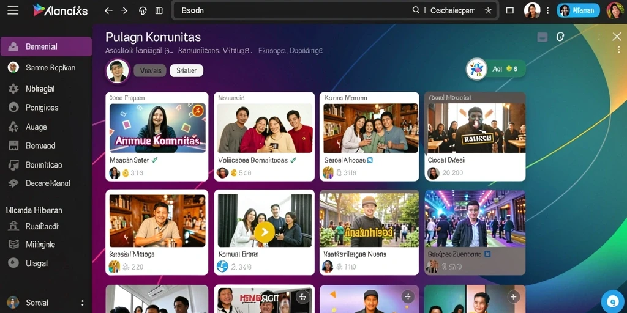Open the hamburger menu icon
This screenshot has width=627, height=313.
13,10
